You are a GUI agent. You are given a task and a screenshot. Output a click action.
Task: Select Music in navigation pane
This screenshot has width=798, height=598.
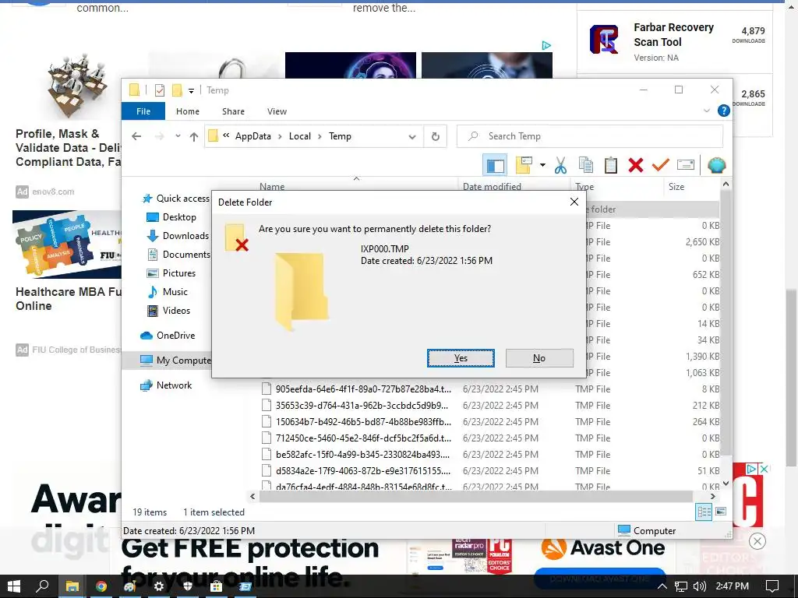click(167, 292)
